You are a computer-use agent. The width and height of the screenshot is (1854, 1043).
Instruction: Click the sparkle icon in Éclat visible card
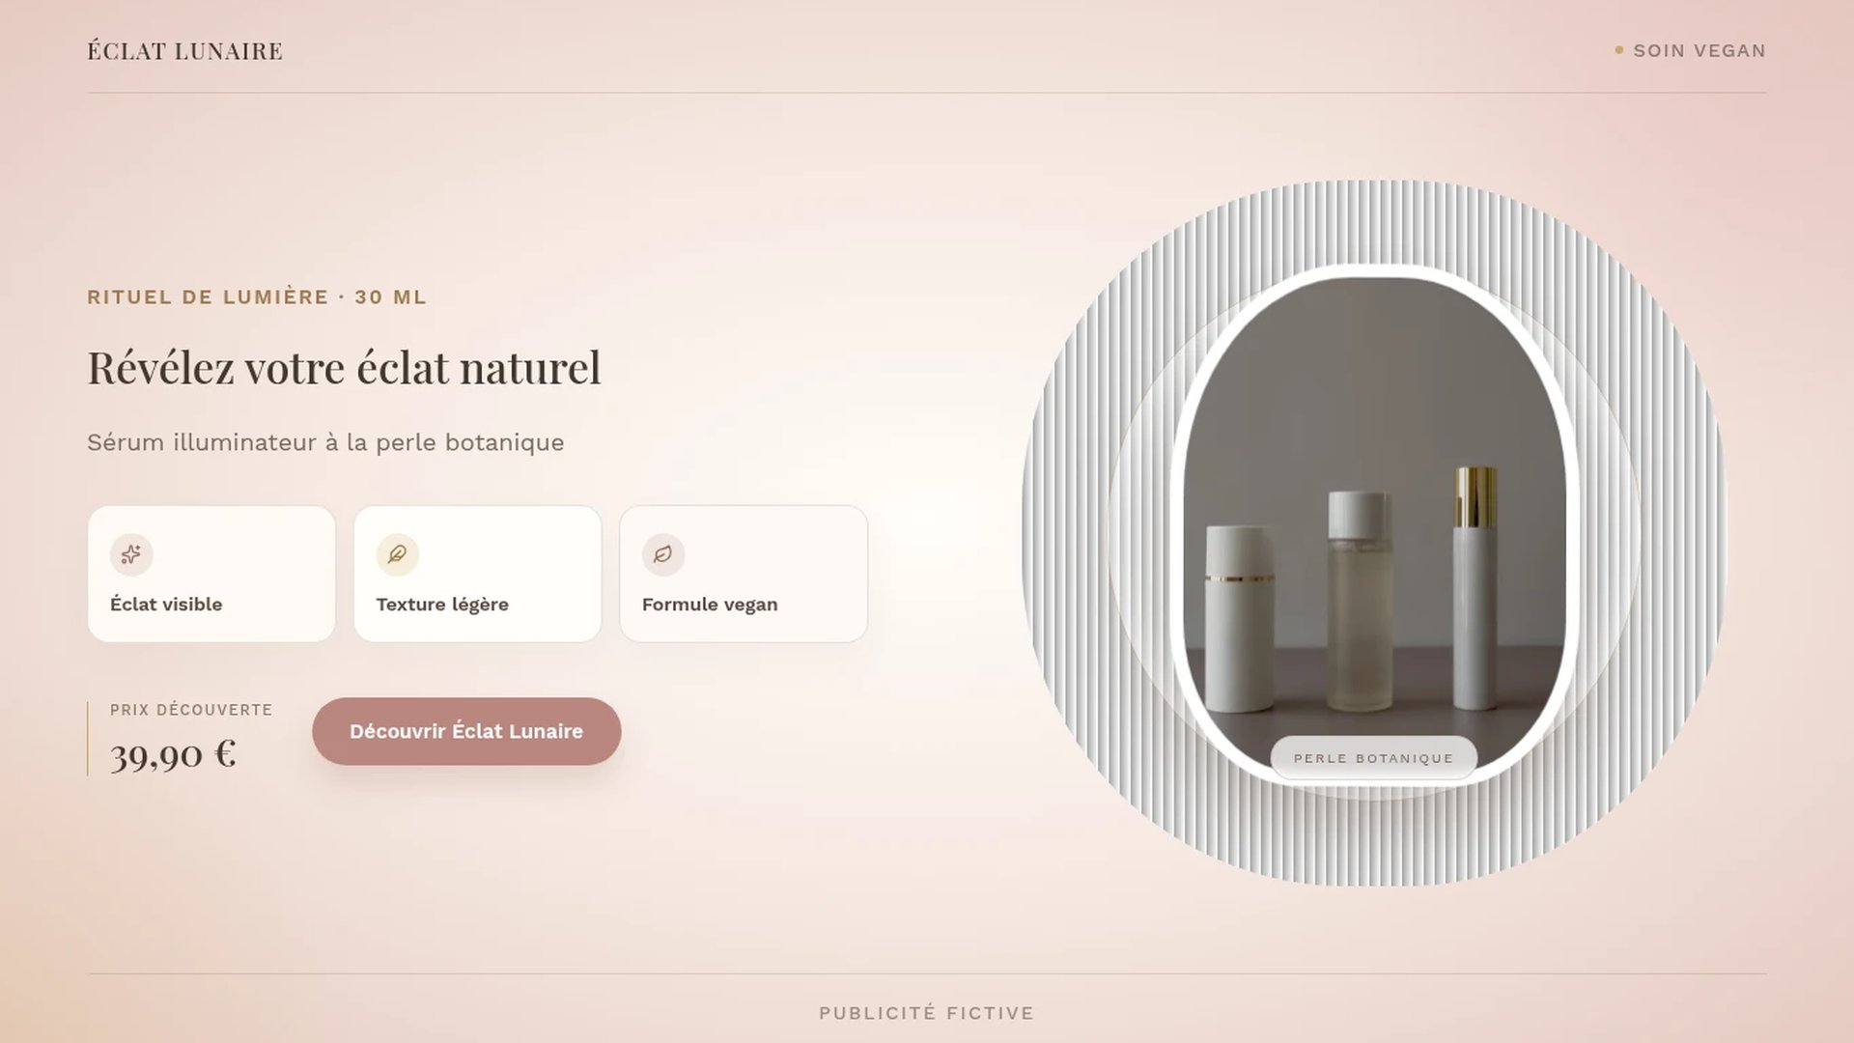pyautogui.click(x=131, y=554)
